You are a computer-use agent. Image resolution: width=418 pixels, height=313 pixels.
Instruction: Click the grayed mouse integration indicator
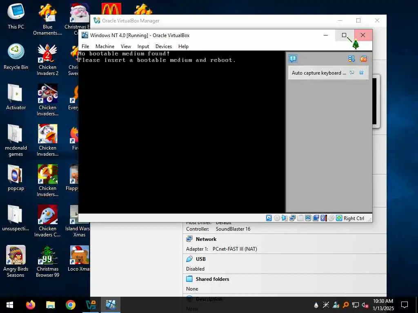pos(331,218)
